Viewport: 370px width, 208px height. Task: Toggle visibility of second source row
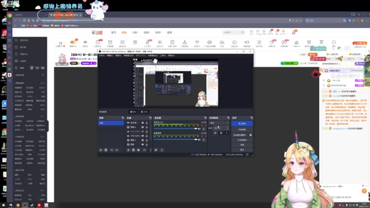click(x=142, y=127)
